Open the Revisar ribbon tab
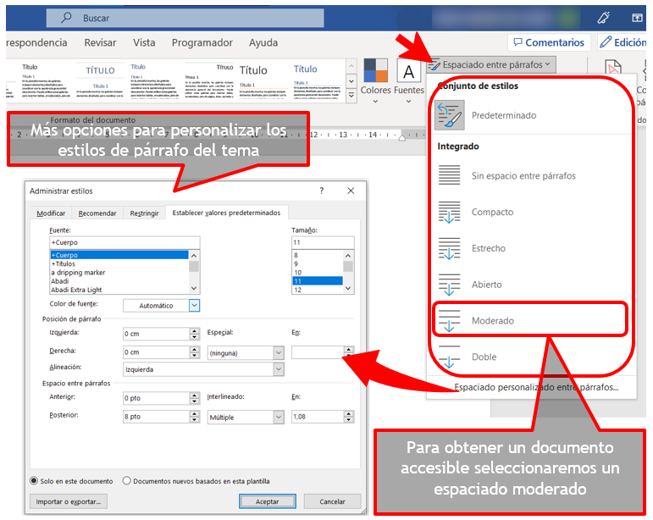This screenshot has height=520, width=653. (100, 42)
